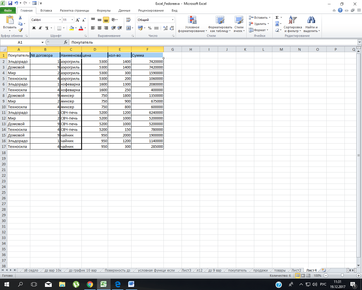Click the accounting currency format icon
Viewport: 362px width, 290px height.
(140, 28)
